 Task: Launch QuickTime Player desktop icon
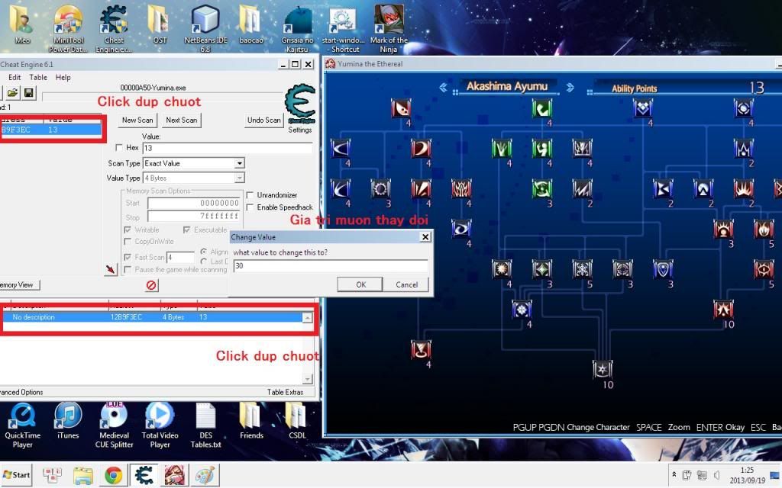tap(22, 425)
